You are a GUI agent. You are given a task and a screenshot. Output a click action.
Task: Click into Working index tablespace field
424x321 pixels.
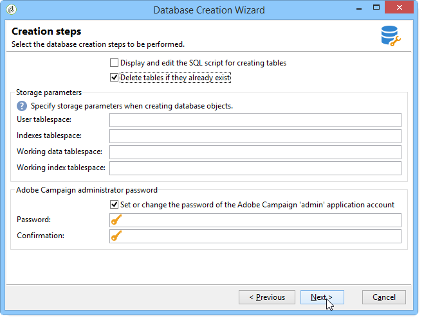coord(255,168)
